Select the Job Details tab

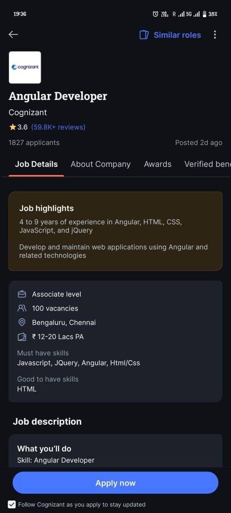tap(36, 164)
